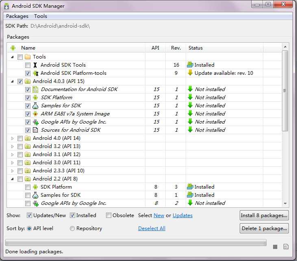
Task: Check the Android SDK Tools checkbox
Action: tap(28, 65)
